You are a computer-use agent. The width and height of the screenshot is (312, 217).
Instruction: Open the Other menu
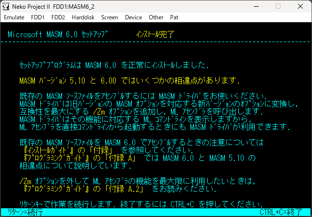tap(156, 17)
